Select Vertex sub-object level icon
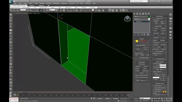The image size is (182, 102). click(137, 41)
